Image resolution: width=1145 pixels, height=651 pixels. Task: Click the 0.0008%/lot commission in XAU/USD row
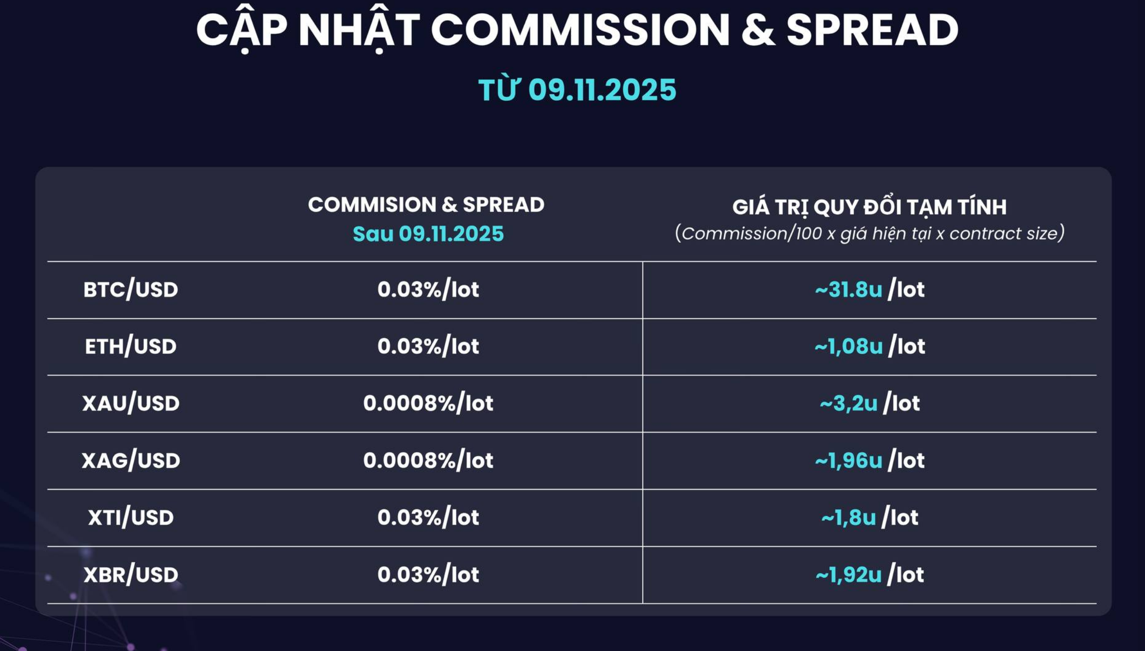click(x=428, y=403)
